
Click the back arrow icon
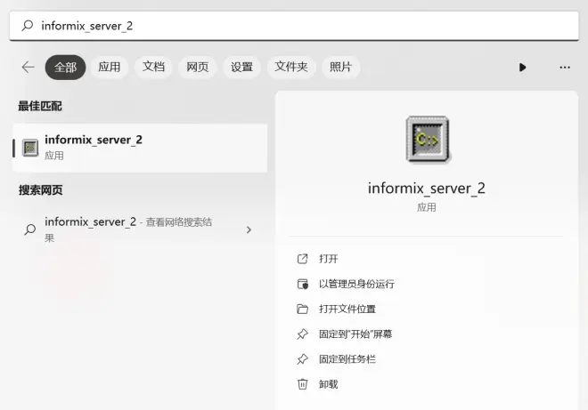[29, 68]
